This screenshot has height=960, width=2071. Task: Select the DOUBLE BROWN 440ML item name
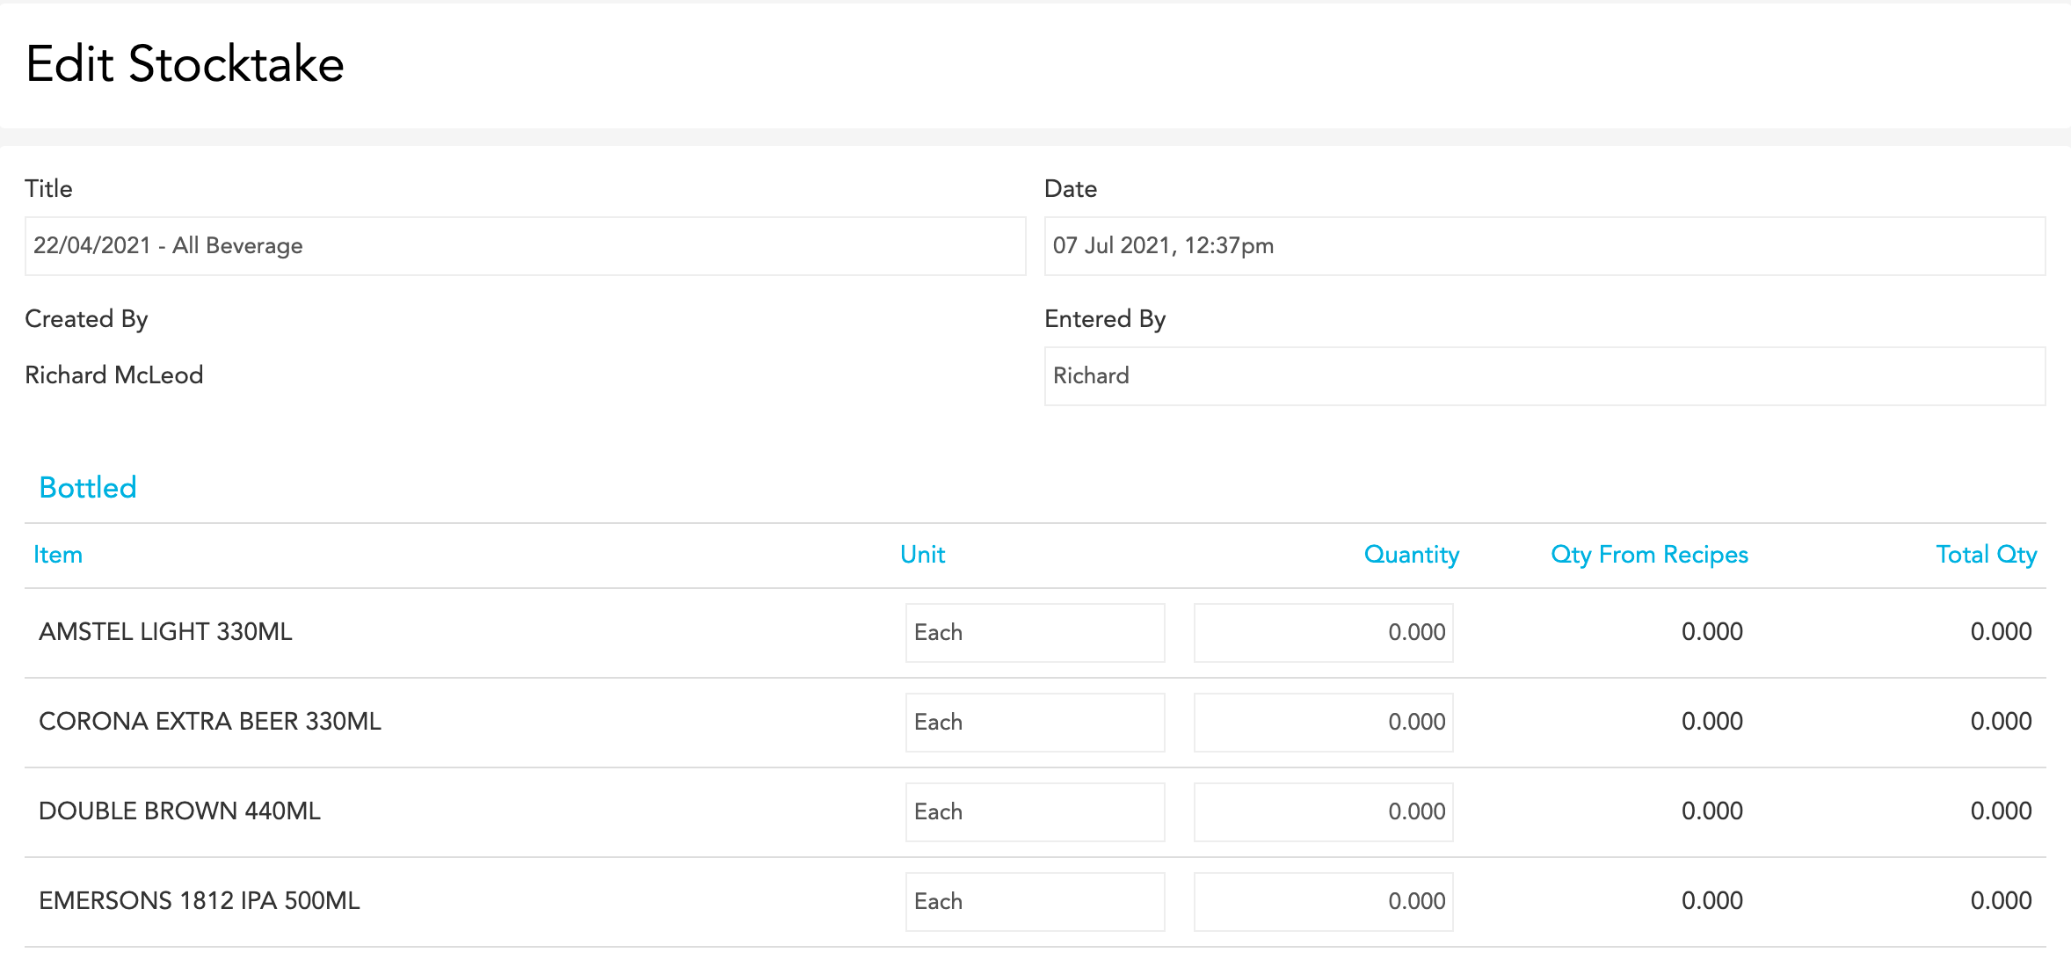[x=179, y=811]
